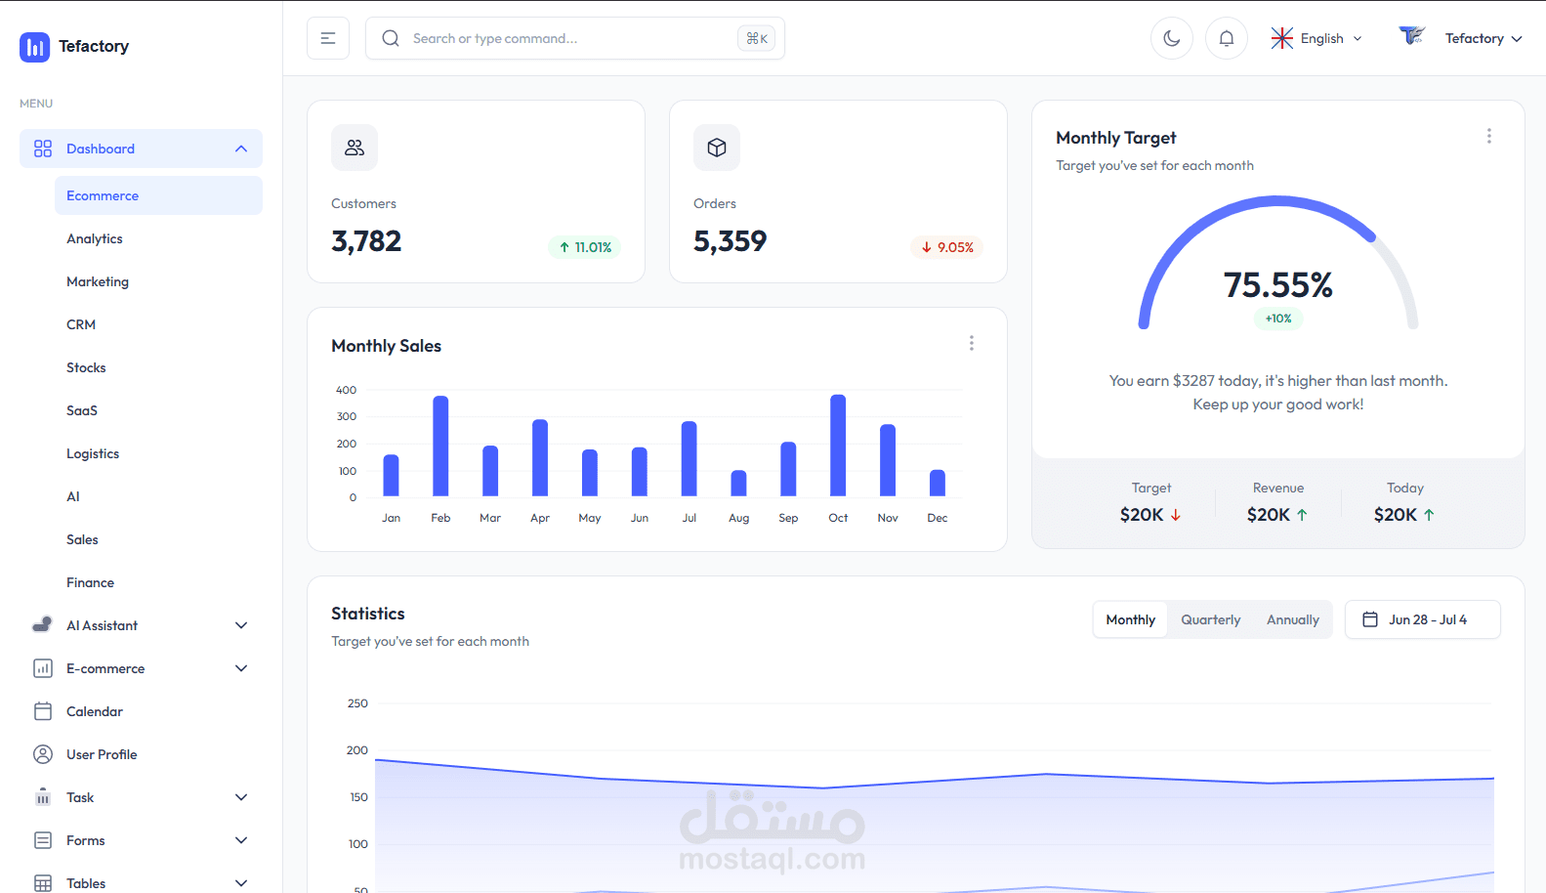Screen dimensions: 1546x893
Task: Click the Tefactory profile avatar
Action: [x=1412, y=37]
